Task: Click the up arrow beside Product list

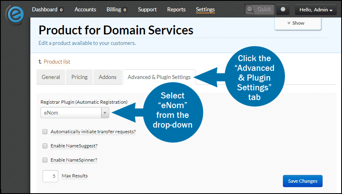Action: tap(40, 62)
